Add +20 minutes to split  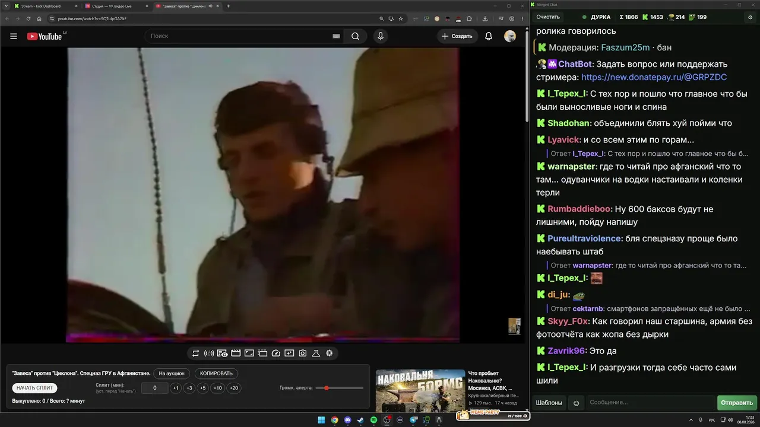coord(234,388)
